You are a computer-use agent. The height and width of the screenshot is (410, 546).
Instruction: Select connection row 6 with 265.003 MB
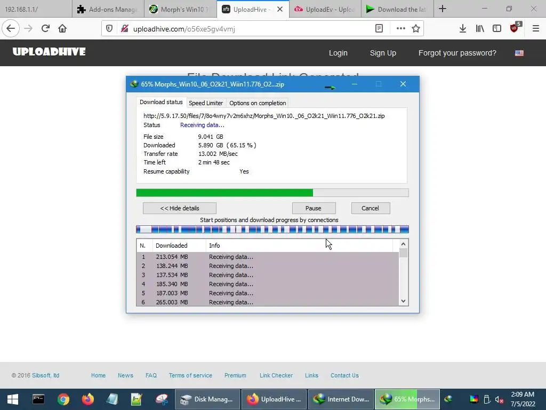(268, 302)
